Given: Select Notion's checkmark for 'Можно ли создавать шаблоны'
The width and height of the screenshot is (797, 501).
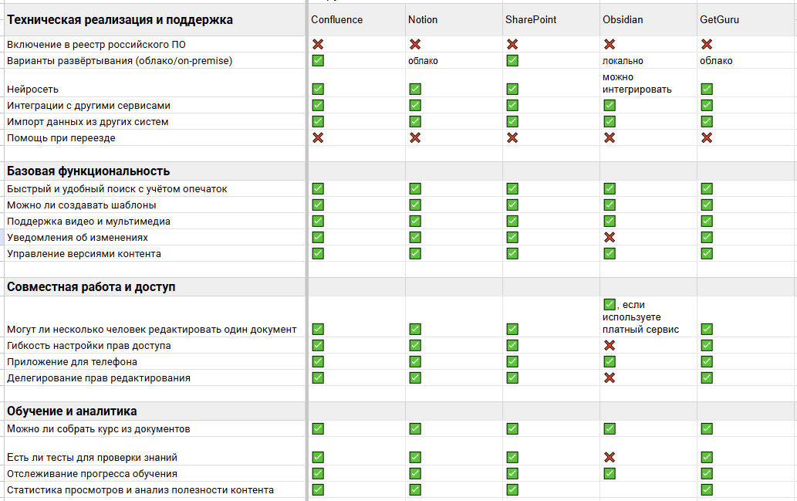Looking at the screenshot, I should (415, 205).
